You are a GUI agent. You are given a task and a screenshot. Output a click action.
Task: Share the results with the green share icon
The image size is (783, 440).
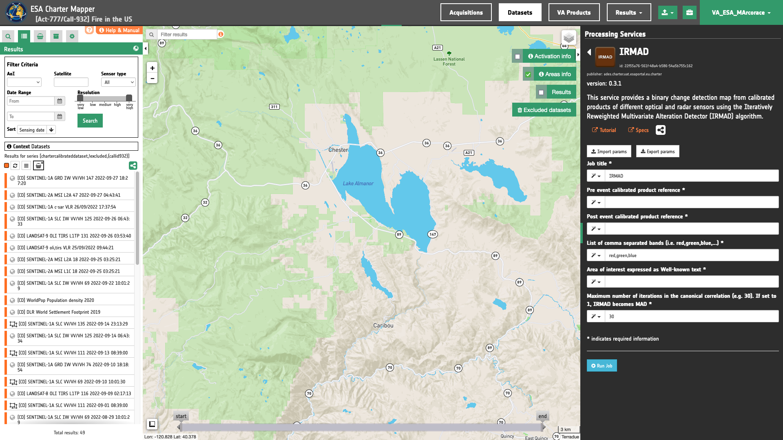click(133, 165)
